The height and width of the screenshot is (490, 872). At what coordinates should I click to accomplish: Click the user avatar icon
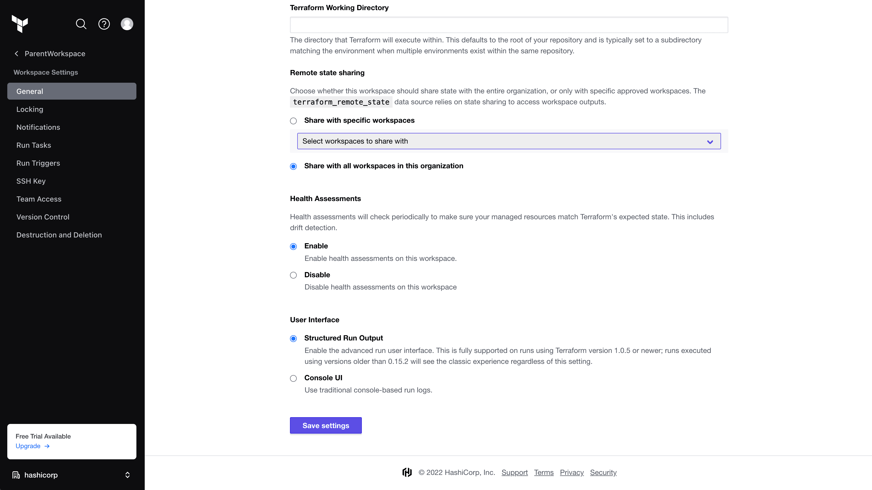click(x=127, y=24)
